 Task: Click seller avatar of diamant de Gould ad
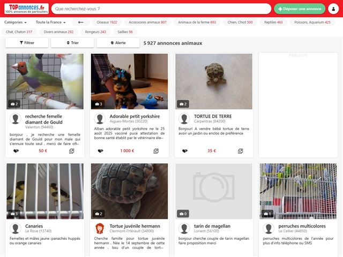point(16,119)
